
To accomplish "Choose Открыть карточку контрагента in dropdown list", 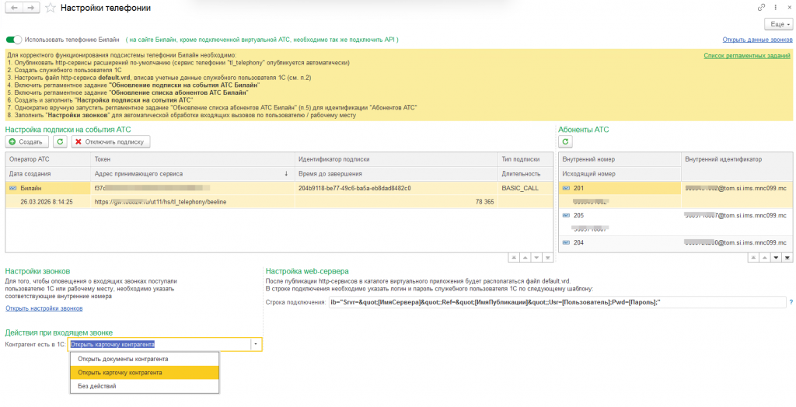I will click(x=145, y=373).
